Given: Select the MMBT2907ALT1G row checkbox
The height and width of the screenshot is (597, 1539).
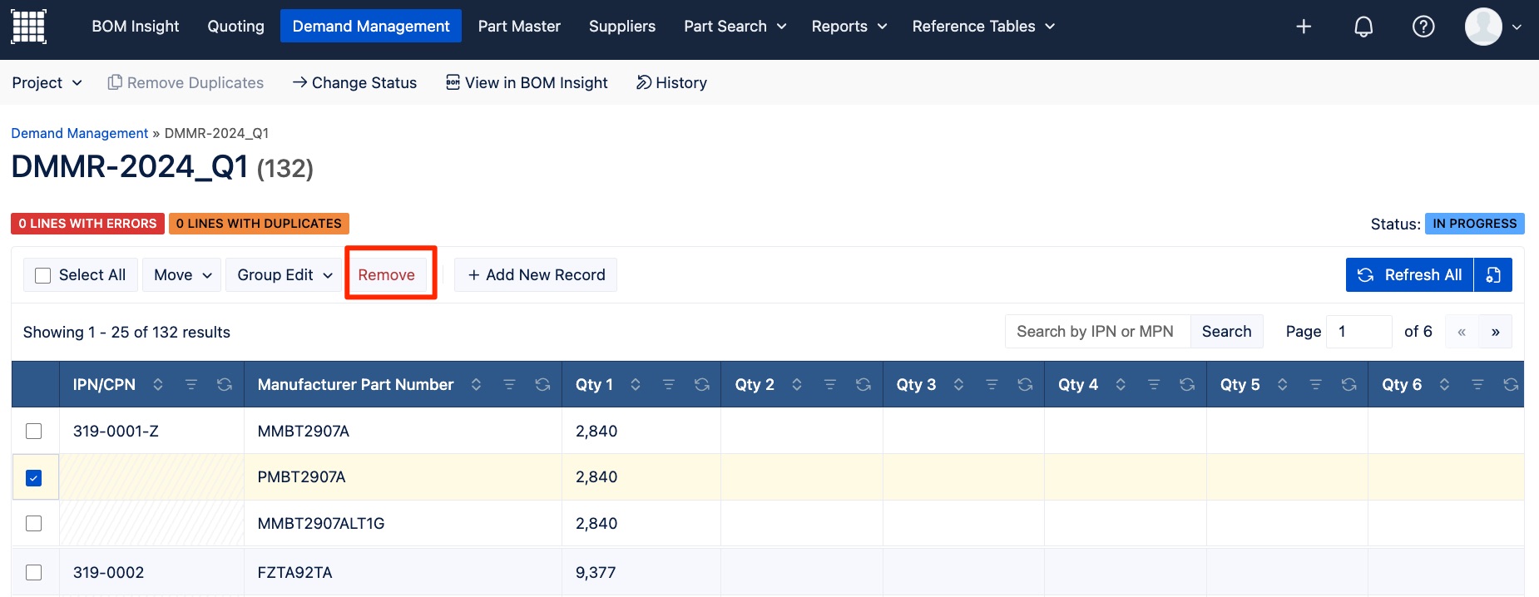Looking at the screenshot, I should [33, 523].
